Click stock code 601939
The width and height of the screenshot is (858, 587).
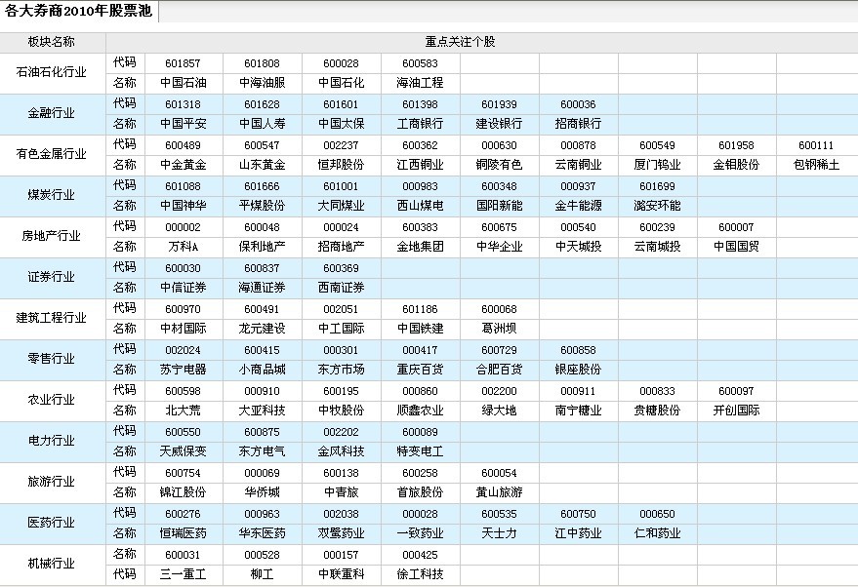point(499,104)
